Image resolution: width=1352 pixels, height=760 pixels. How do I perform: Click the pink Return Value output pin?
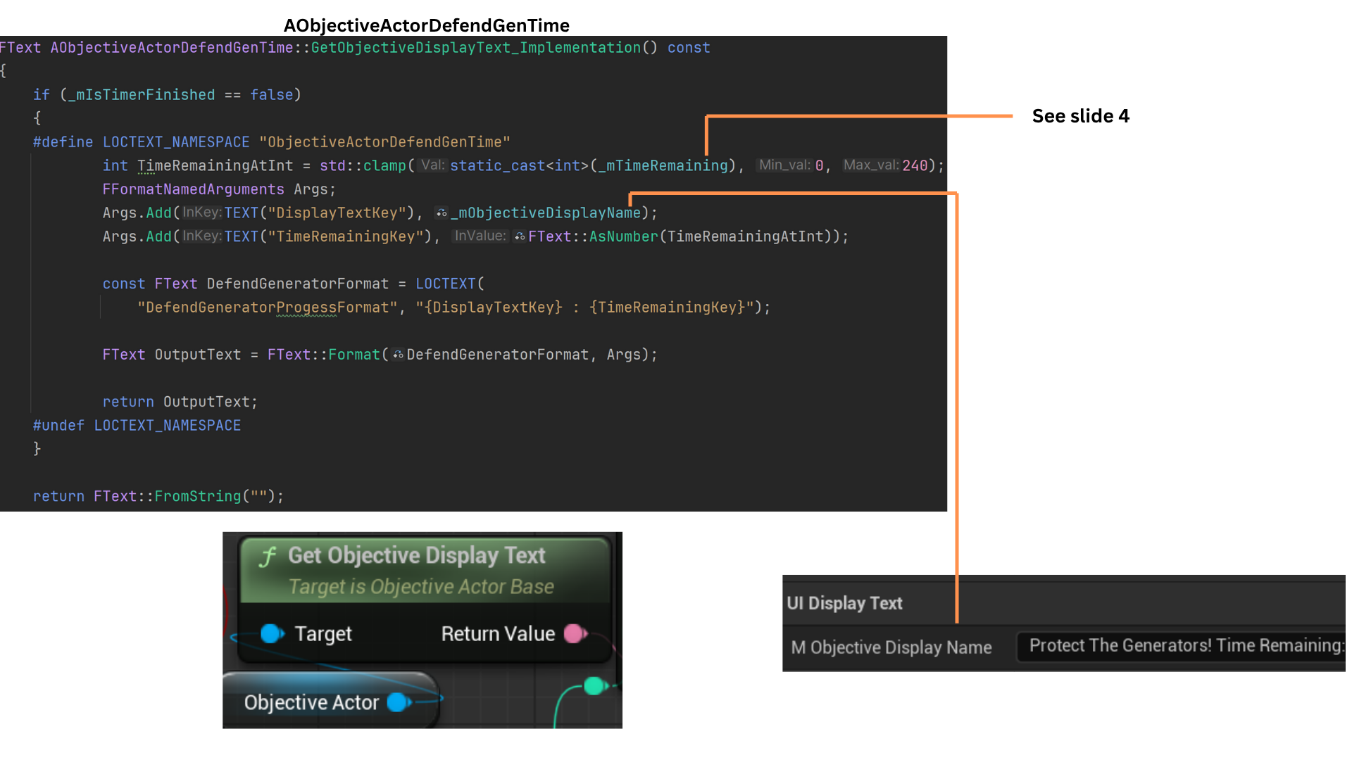click(575, 633)
